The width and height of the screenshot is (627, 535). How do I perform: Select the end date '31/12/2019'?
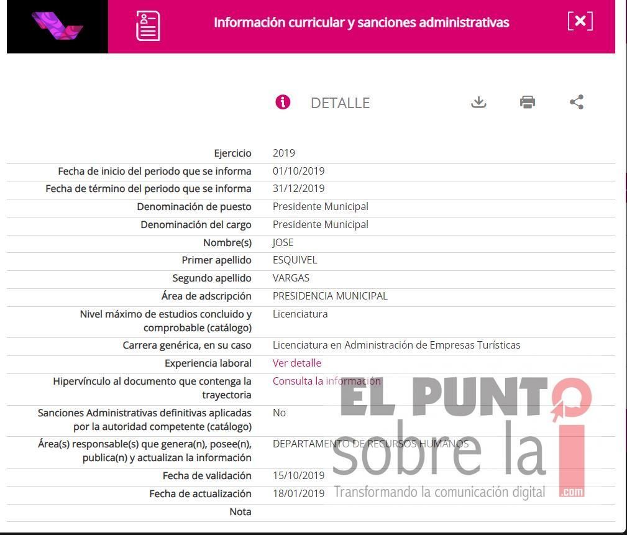point(299,189)
